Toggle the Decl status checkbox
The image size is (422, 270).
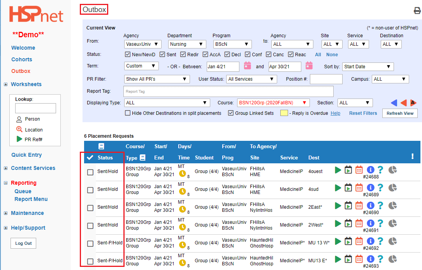click(227, 54)
